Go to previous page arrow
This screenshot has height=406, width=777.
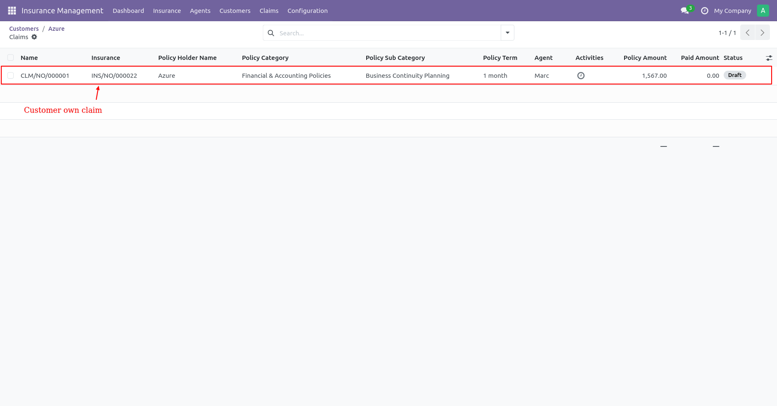747,32
